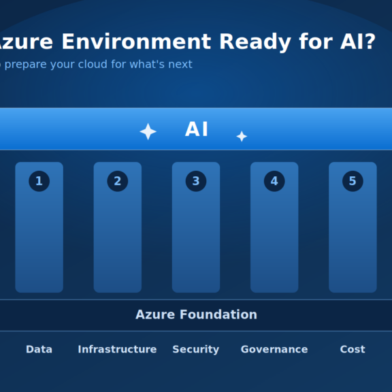Select the Infrastructure label
392x392 pixels.
coord(117,349)
